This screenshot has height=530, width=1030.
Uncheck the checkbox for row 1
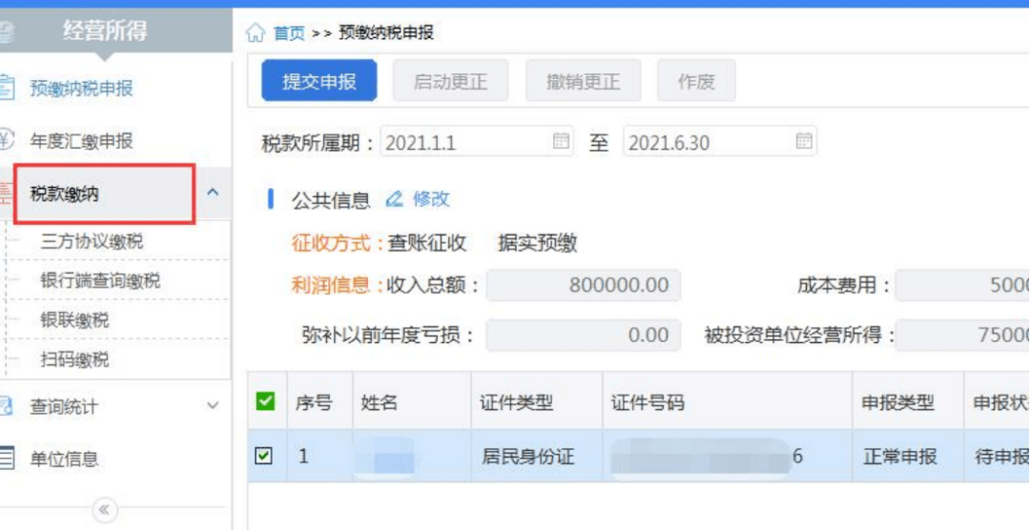[264, 456]
